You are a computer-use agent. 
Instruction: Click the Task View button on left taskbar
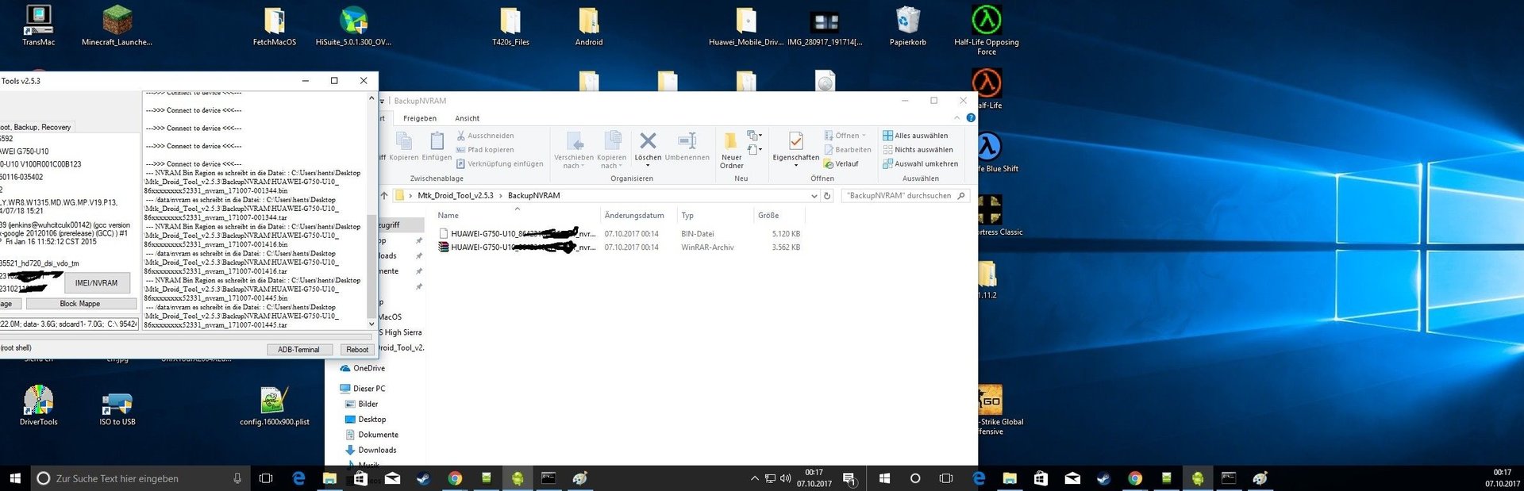click(x=266, y=478)
